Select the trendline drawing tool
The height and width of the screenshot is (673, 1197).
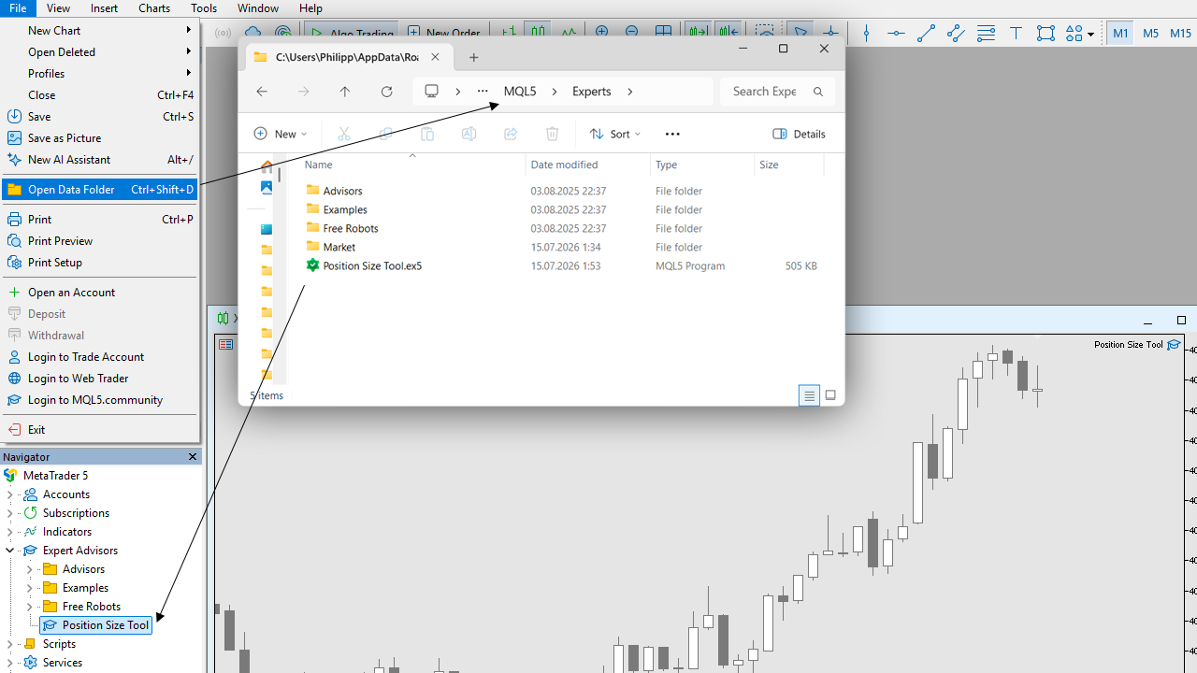926,34
